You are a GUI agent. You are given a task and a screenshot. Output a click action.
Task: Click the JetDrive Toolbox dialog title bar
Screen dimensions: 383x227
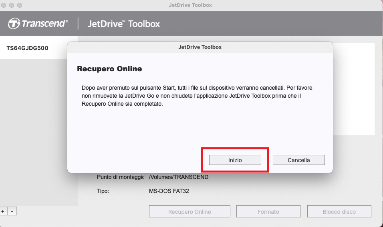[200, 47]
